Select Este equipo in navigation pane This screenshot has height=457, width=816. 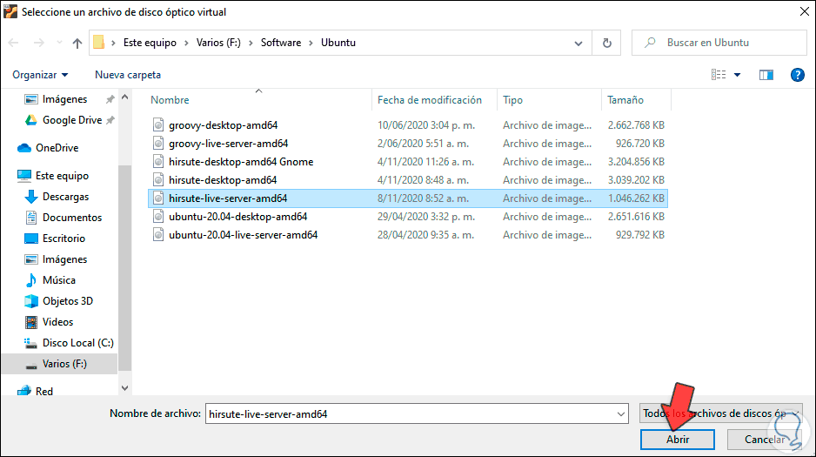(62, 176)
